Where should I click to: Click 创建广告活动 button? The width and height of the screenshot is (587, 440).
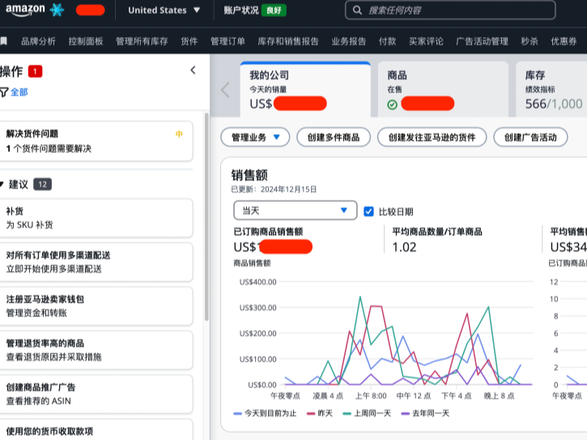[530, 137]
